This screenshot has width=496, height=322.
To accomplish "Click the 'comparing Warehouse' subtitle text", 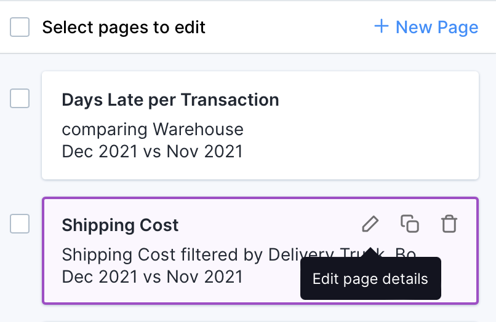I will [x=153, y=130].
